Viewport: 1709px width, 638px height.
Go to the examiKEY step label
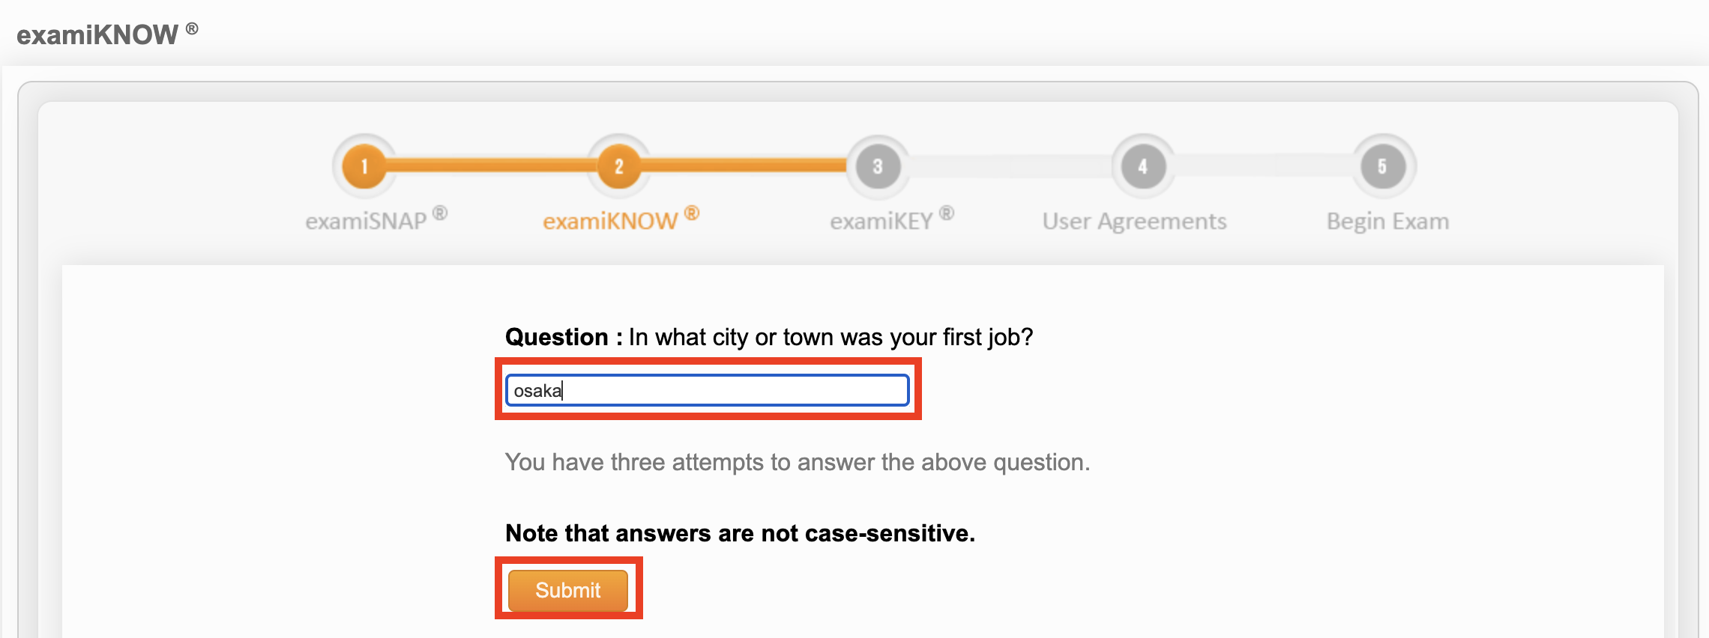click(x=881, y=221)
